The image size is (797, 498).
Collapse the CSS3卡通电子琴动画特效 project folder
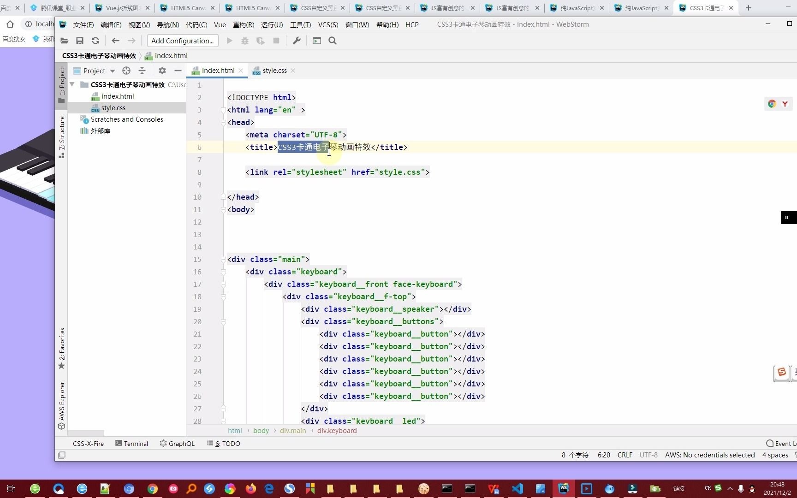[72, 84]
